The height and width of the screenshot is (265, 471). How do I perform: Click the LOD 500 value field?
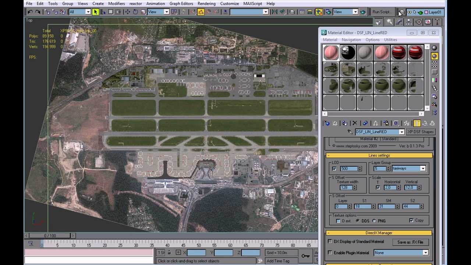tap(348, 169)
